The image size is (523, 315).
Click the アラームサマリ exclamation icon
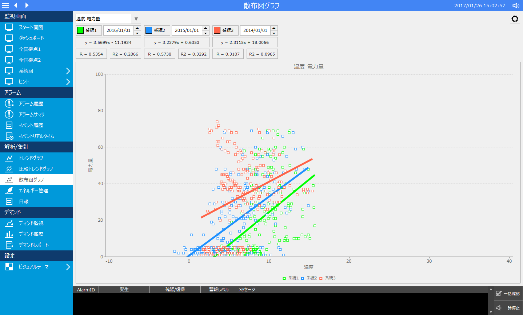(x=9, y=114)
